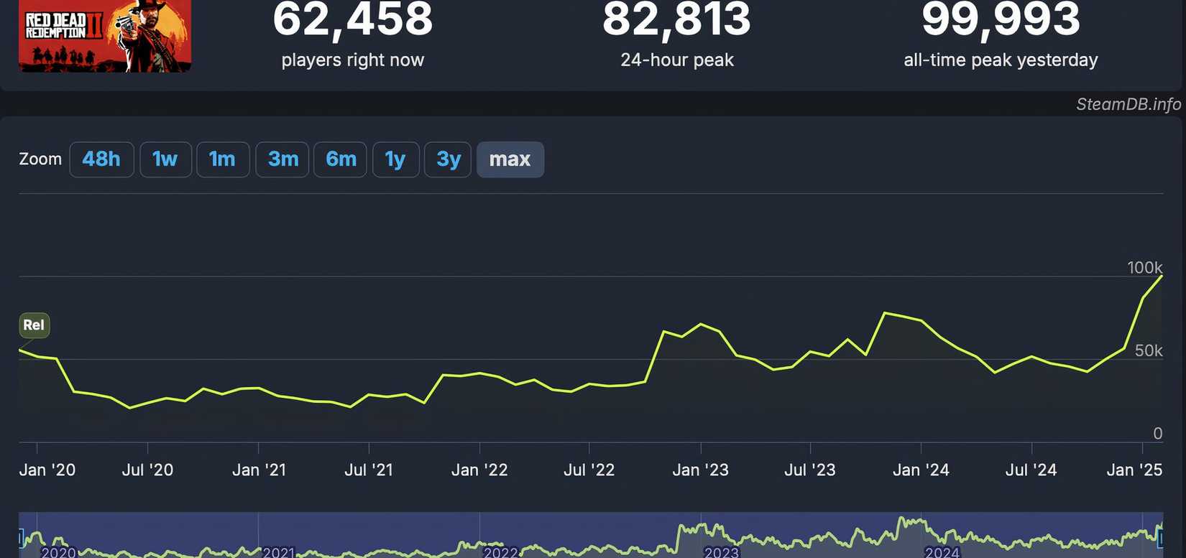Click the 50k y-axis label
The width and height of the screenshot is (1186, 558).
point(1149,350)
